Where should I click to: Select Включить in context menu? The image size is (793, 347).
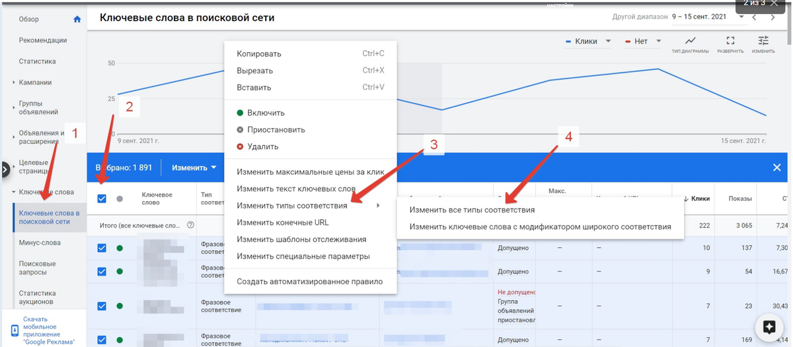[x=310, y=113]
